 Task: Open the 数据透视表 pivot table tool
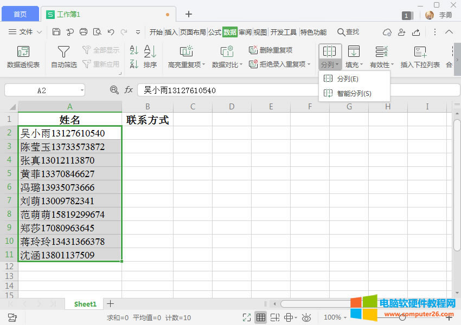click(23, 57)
